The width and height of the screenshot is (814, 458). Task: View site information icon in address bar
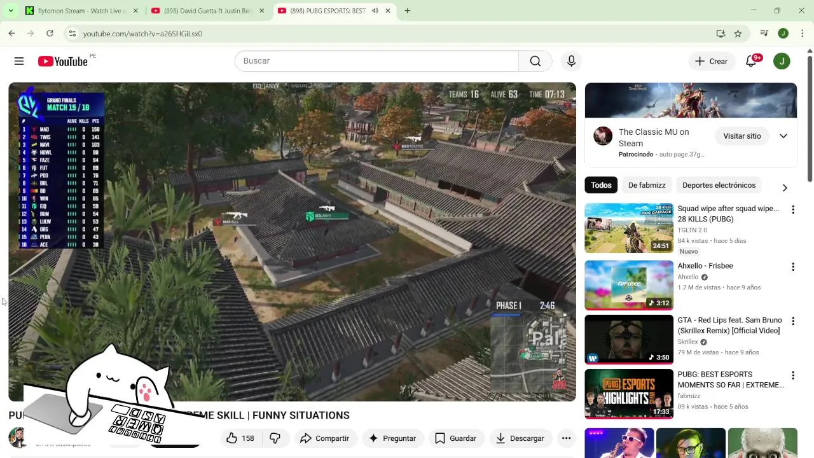click(x=72, y=34)
